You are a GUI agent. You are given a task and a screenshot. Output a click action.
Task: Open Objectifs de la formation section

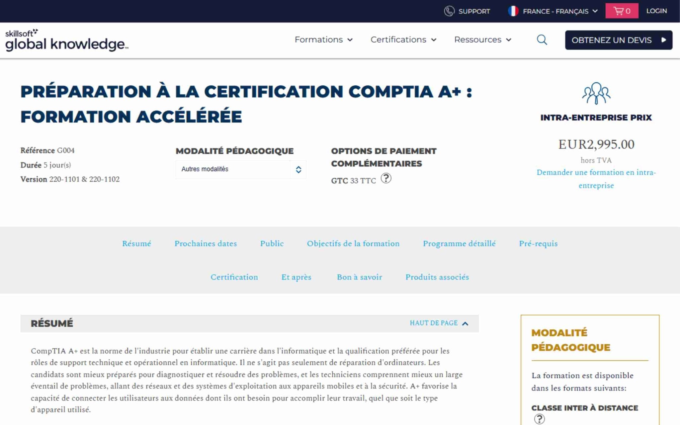pos(353,243)
